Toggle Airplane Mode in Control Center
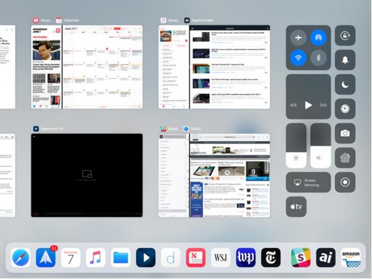Viewport: 372px width, 279px height. (298, 38)
